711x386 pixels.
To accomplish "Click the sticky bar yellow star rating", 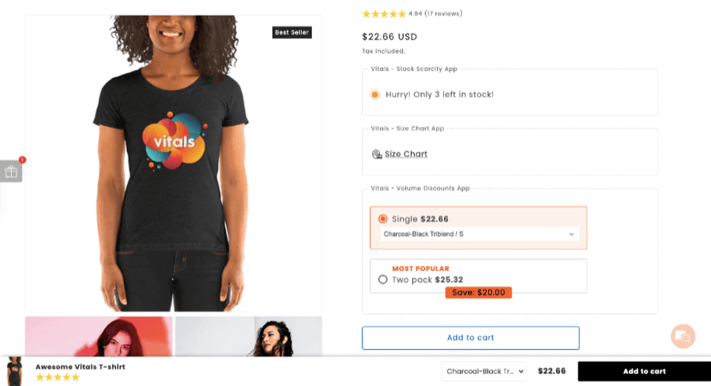I will [x=58, y=377].
